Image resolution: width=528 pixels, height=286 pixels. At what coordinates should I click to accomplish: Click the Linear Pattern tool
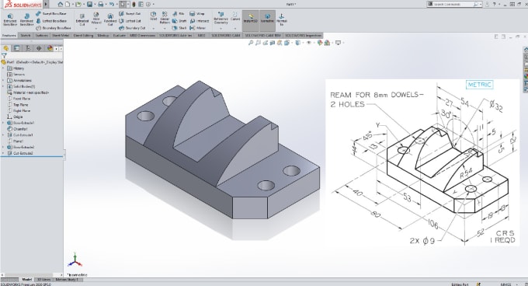click(x=165, y=18)
